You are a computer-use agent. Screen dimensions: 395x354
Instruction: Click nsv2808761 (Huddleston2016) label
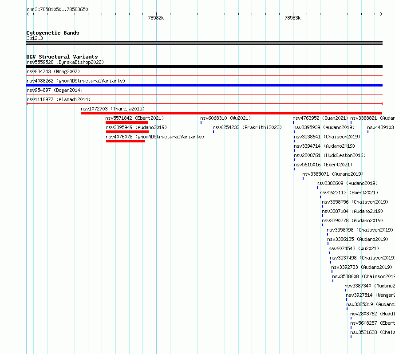coord(330,155)
